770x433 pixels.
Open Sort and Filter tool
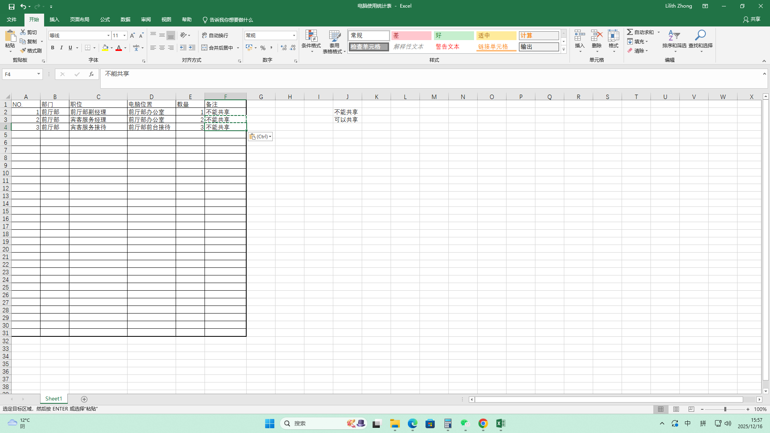tap(674, 36)
